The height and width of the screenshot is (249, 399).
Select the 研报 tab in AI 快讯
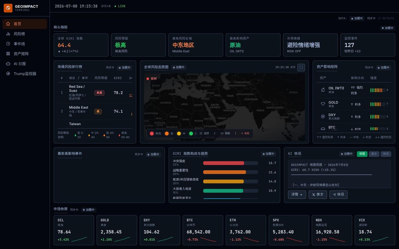click(362, 154)
